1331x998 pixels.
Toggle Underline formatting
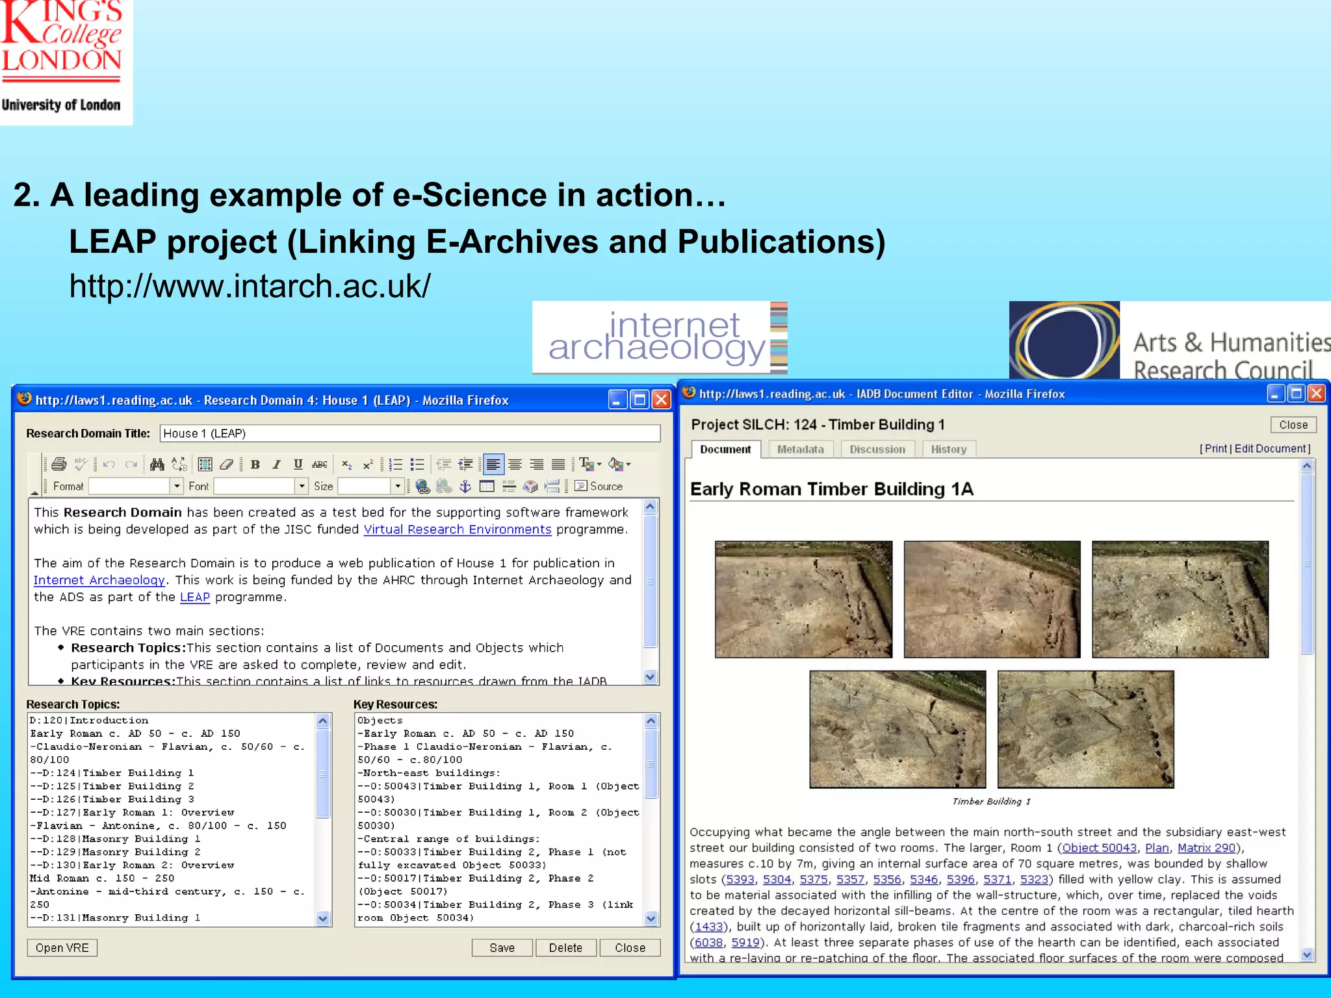pos(298,464)
